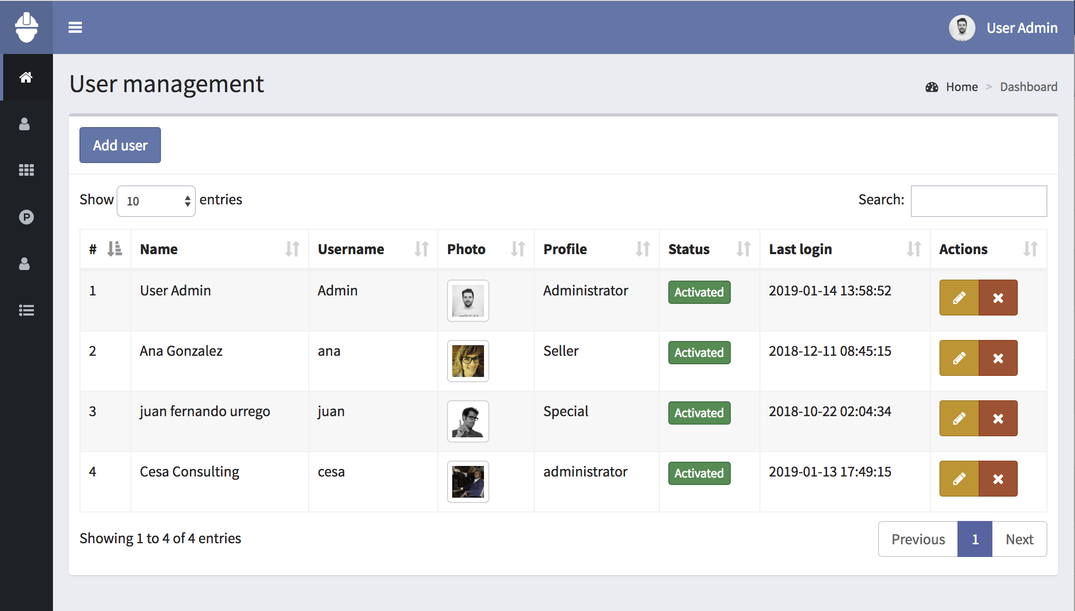Open the circled P sidebar icon
The image size is (1075, 611).
point(26,217)
